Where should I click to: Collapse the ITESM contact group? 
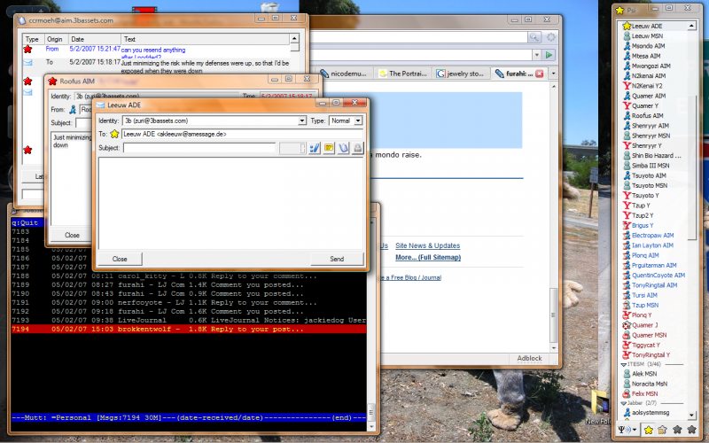click(622, 364)
